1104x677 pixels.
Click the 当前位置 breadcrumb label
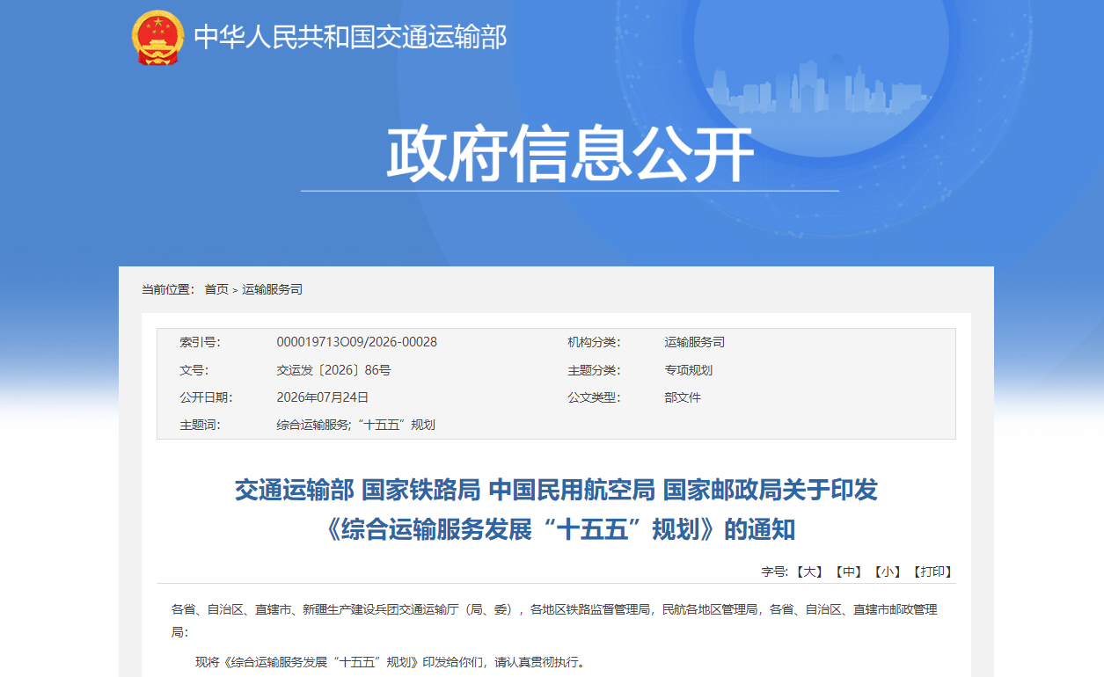(168, 289)
